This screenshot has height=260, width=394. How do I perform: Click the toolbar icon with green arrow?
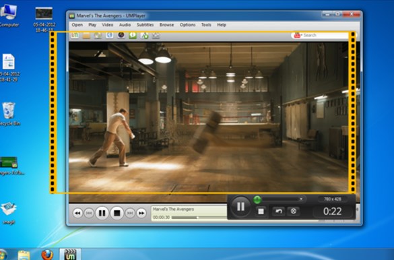[145, 36]
